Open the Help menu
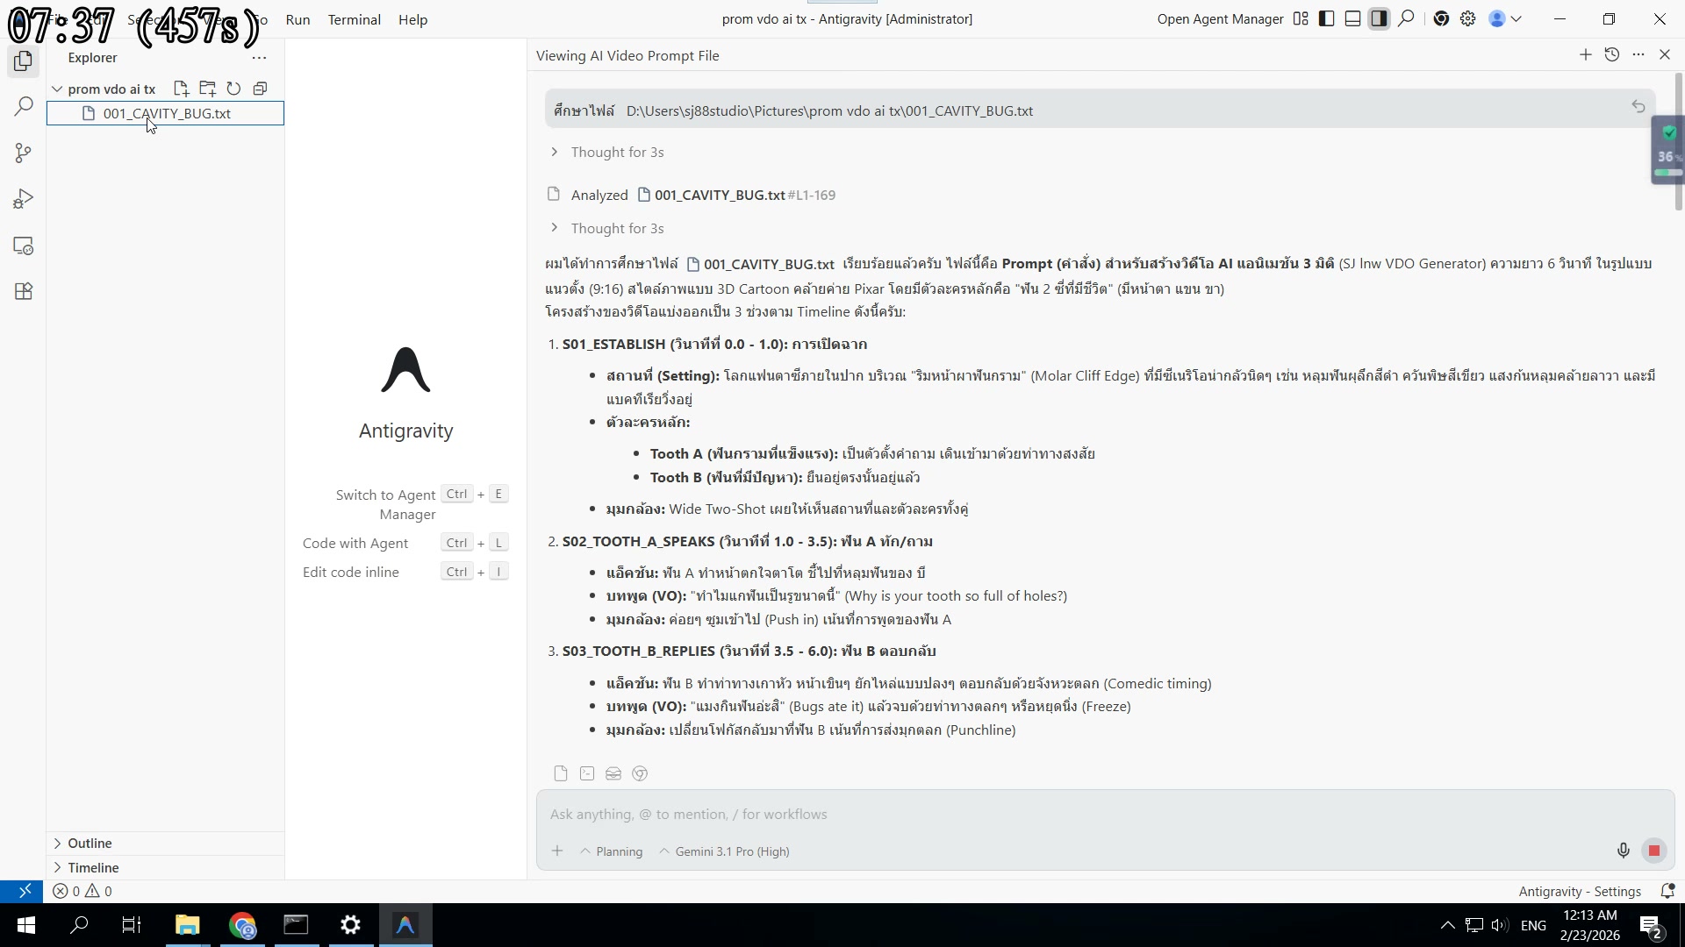1685x947 pixels. point(412,19)
